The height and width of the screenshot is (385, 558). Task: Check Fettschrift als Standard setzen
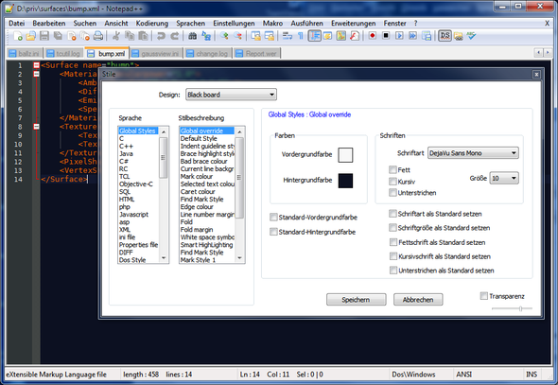coord(392,242)
